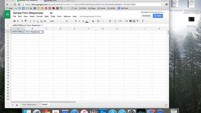The image size is (201, 113).
Task: Open the Form menu
Action: pos(59,16)
